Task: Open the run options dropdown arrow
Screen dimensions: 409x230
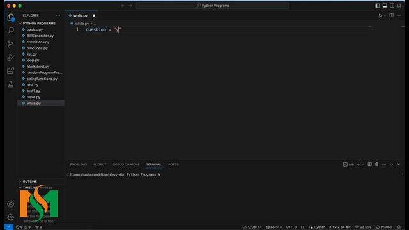Action: point(385,15)
